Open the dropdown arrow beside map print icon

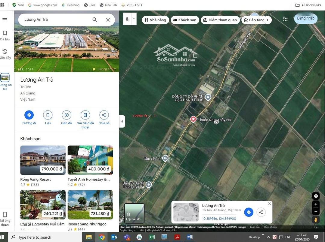[x=134, y=19]
